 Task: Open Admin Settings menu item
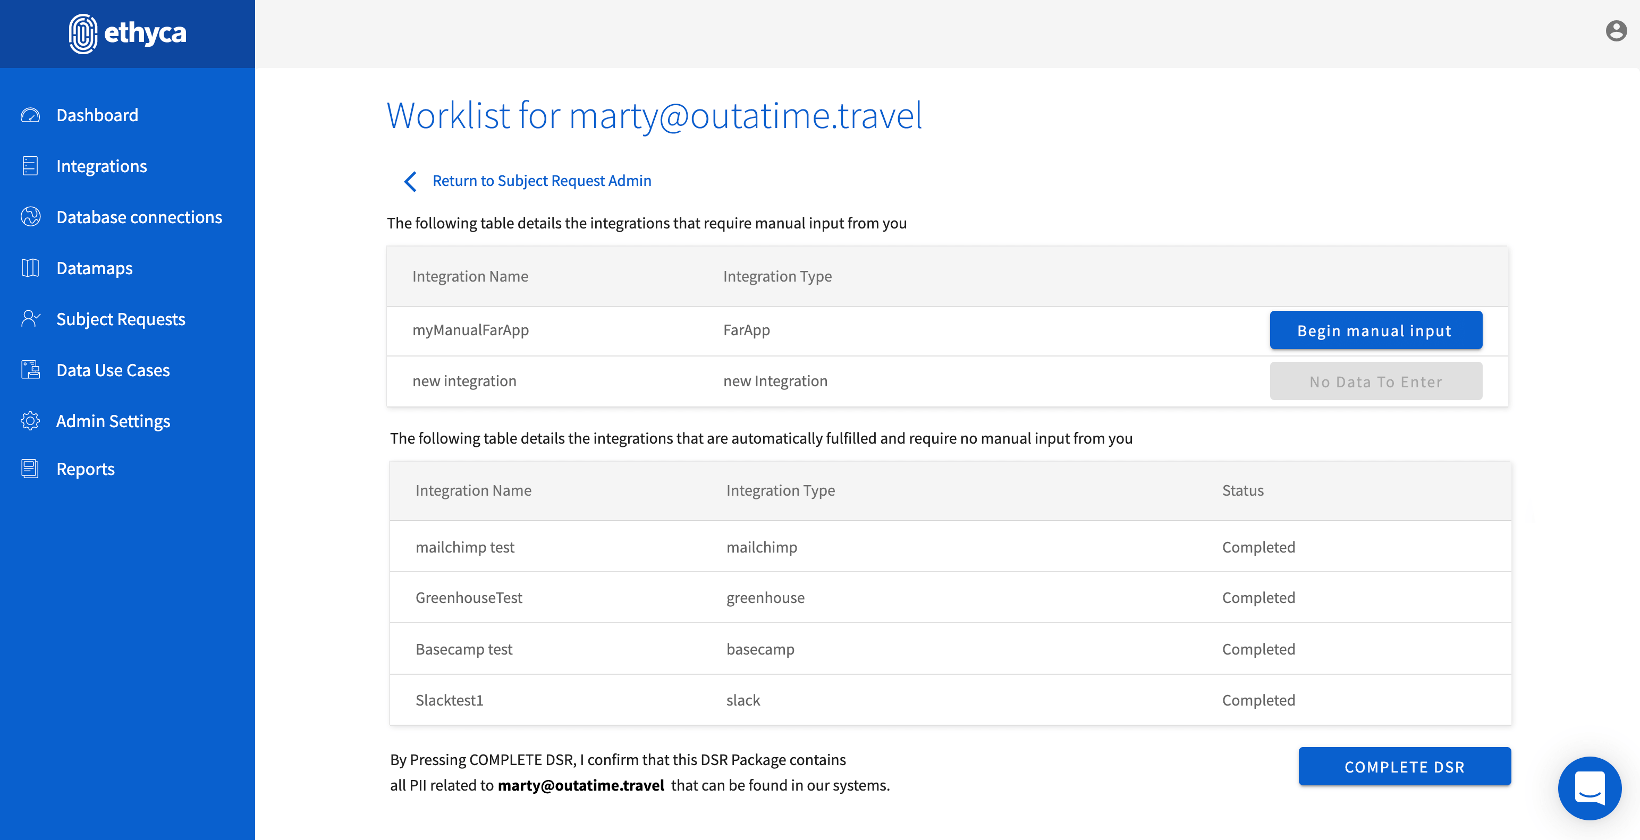click(113, 421)
